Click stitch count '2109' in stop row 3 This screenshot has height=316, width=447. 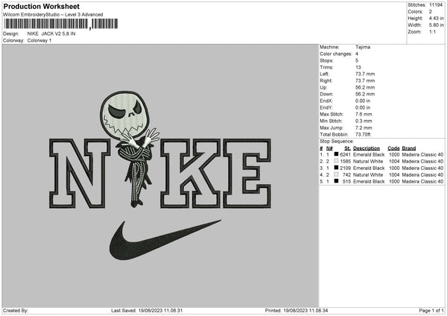[345, 168]
